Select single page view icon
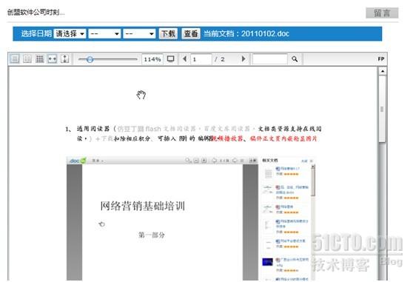The height and width of the screenshot is (282, 413). [x=15, y=59]
